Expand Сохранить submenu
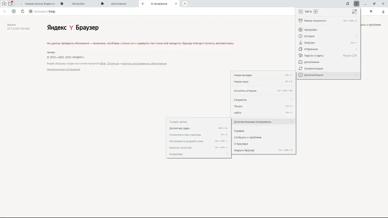The width and height of the screenshot is (388, 218). 263,100
